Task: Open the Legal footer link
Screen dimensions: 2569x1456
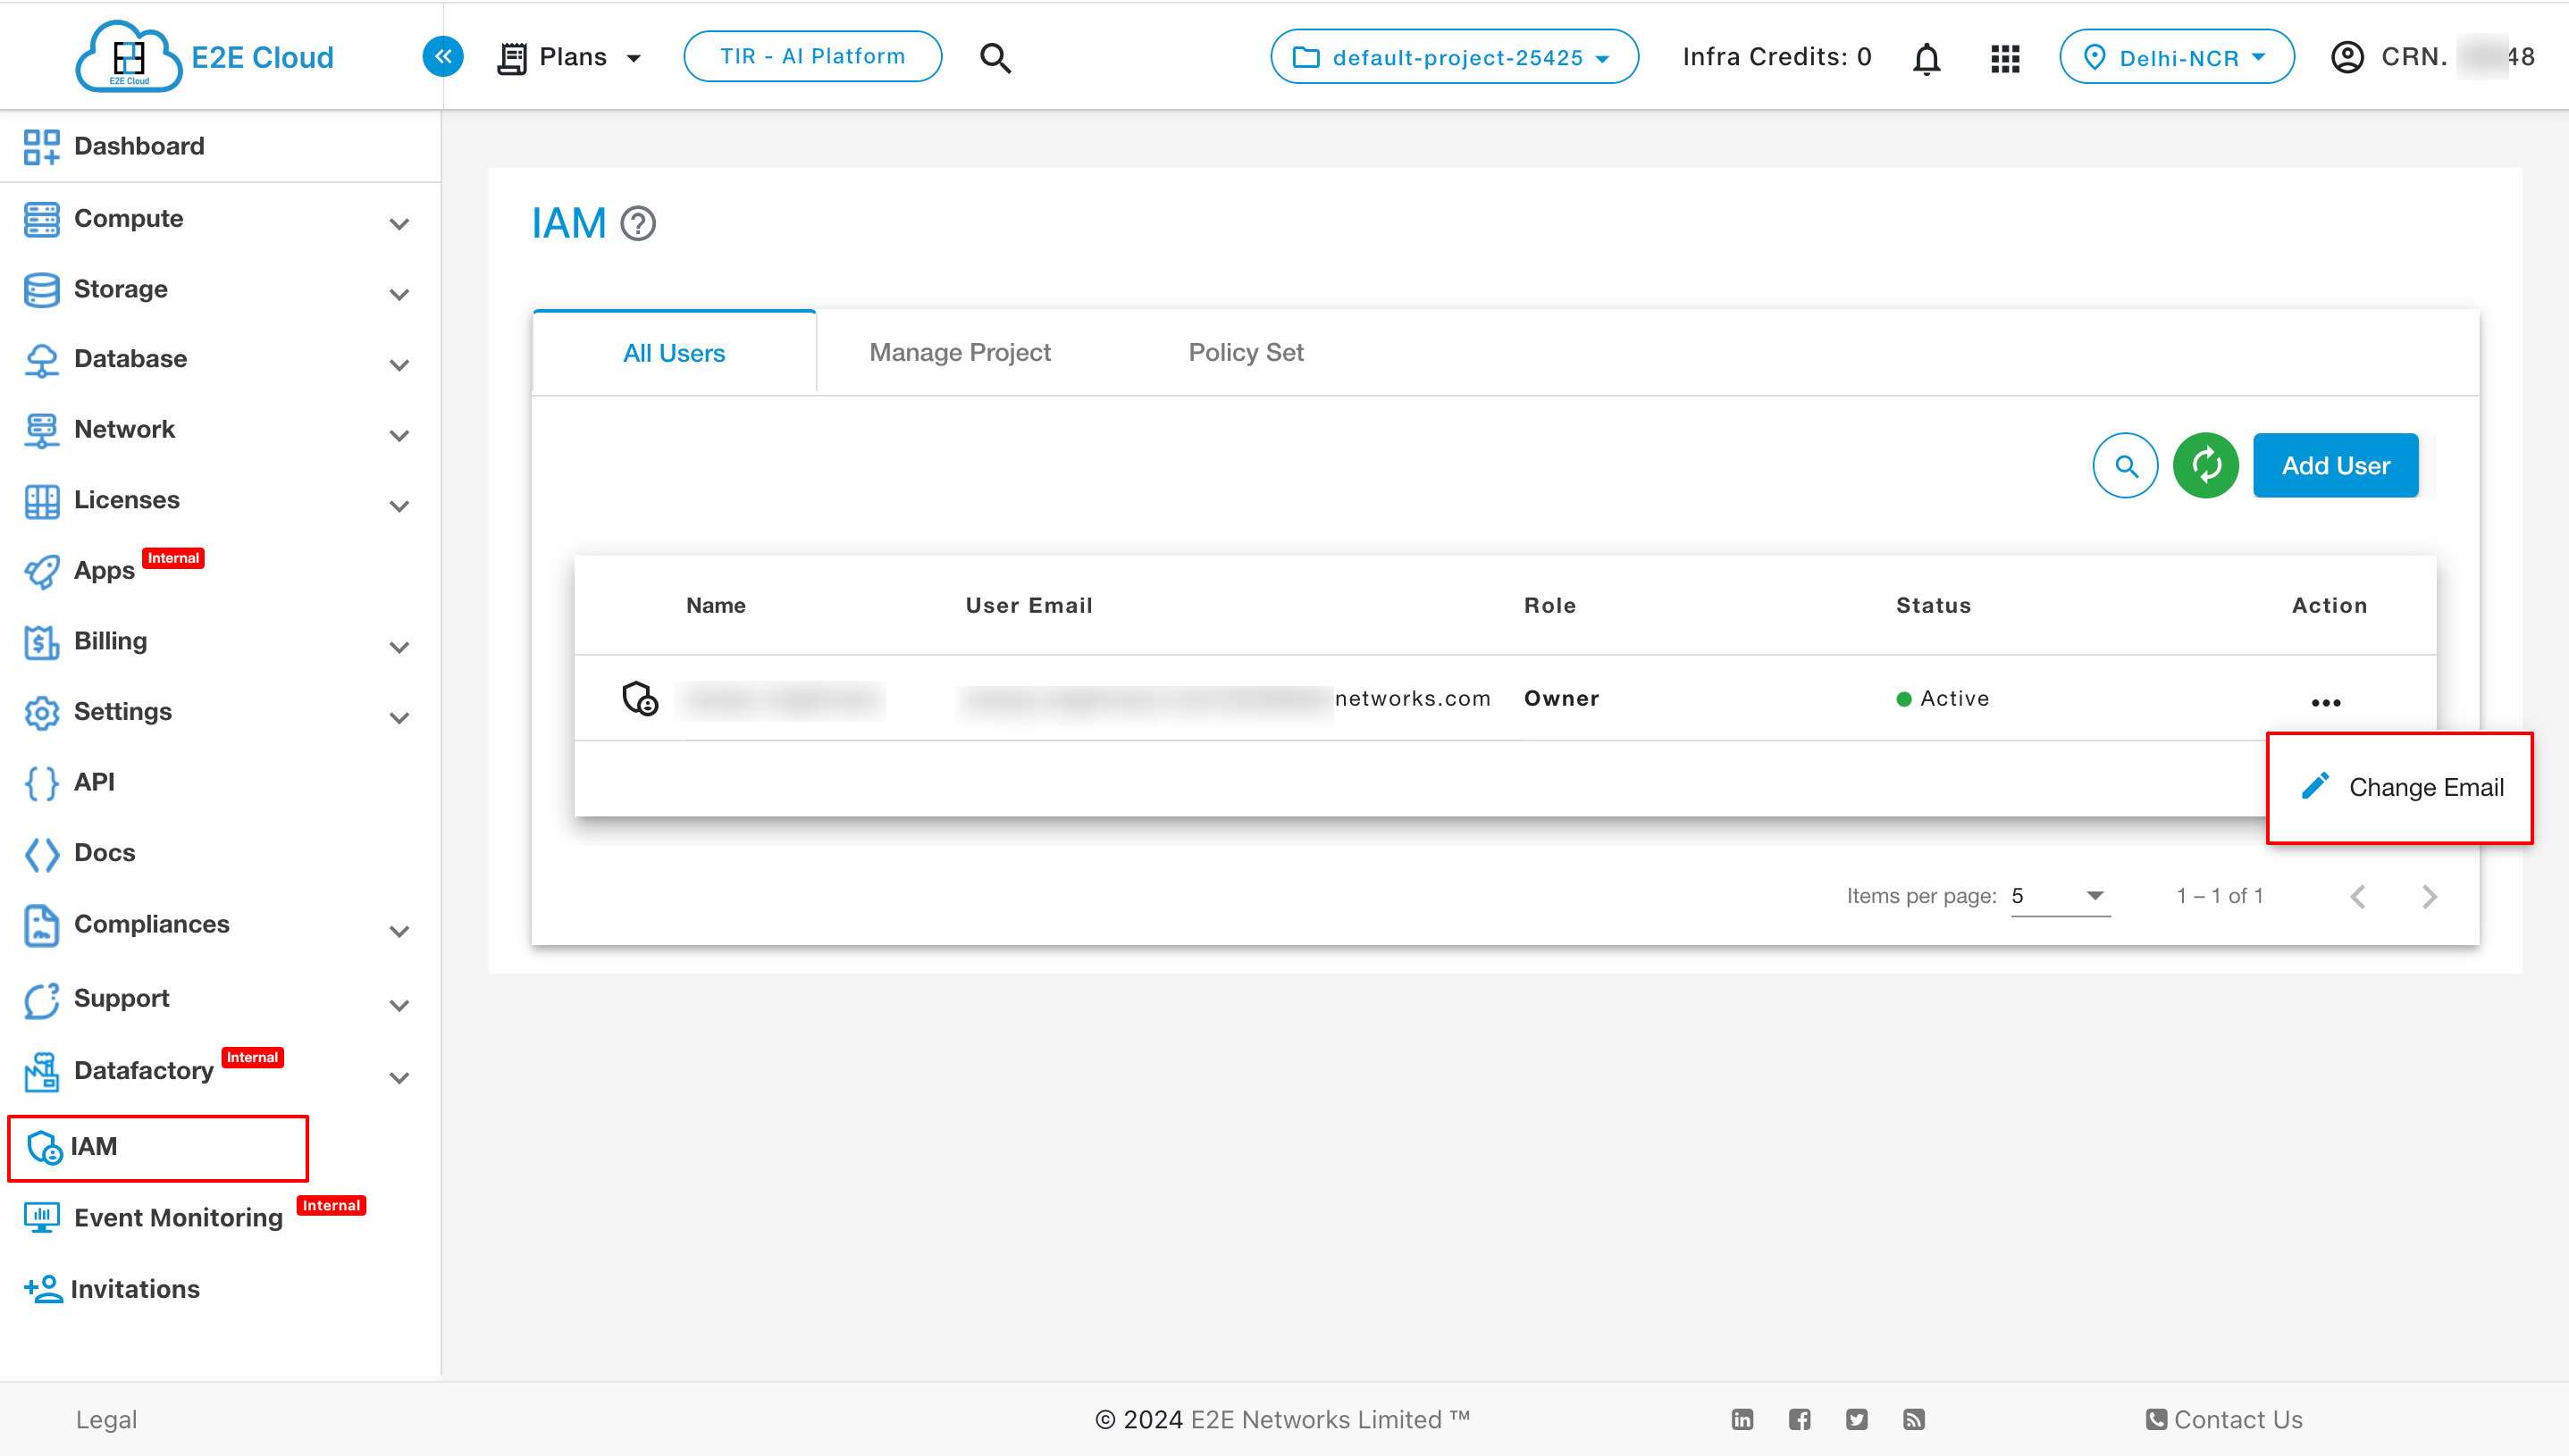Action: pos(107,1419)
